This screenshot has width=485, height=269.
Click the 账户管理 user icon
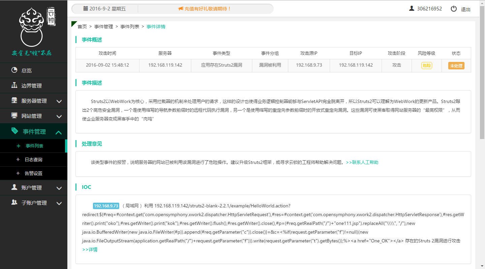[14, 187]
